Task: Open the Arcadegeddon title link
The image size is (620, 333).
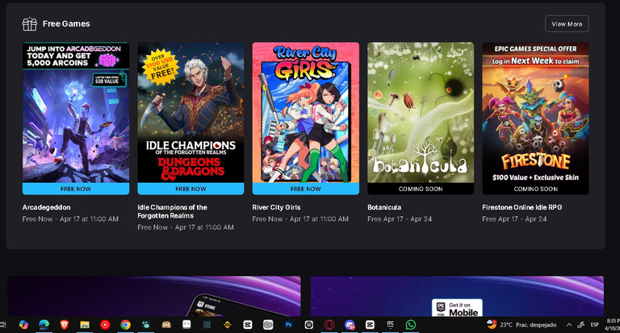Action: coord(46,207)
